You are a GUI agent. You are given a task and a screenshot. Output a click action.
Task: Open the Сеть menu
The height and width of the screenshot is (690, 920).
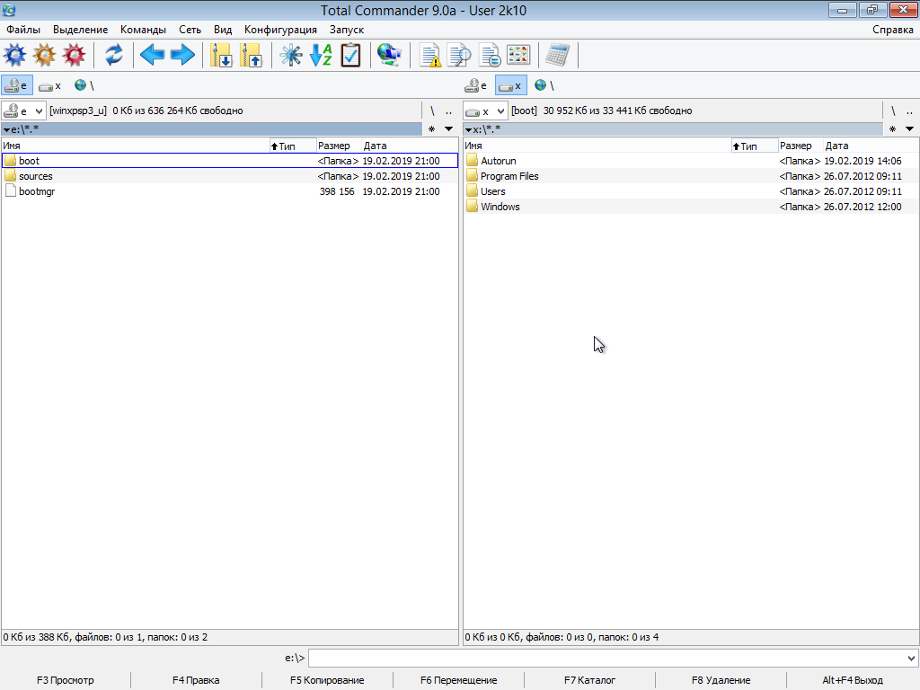click(190, 30)
